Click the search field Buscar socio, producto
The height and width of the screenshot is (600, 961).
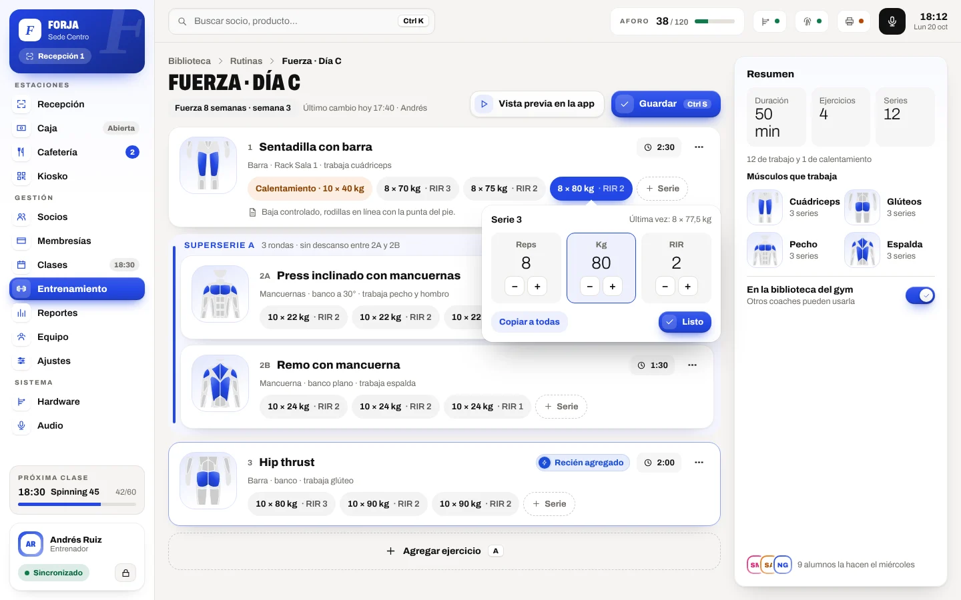302,21
